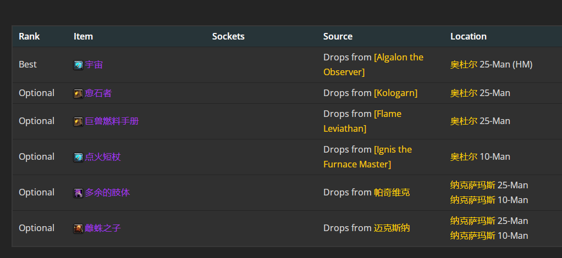Click the 点火短杖 item icon
Viewport: 562px width, 258px height.
point(78,158)
